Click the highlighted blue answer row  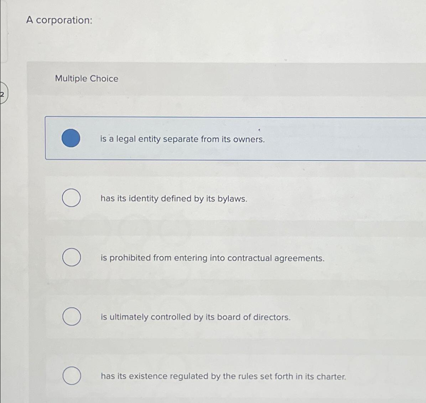click(214, 138)
